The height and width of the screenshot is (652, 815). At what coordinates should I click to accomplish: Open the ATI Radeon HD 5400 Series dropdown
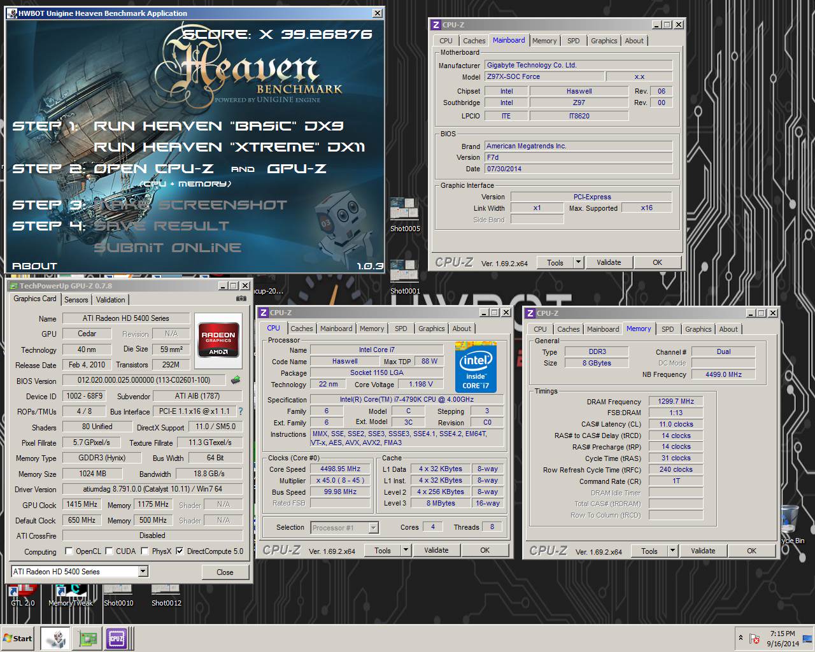(143, 571)
